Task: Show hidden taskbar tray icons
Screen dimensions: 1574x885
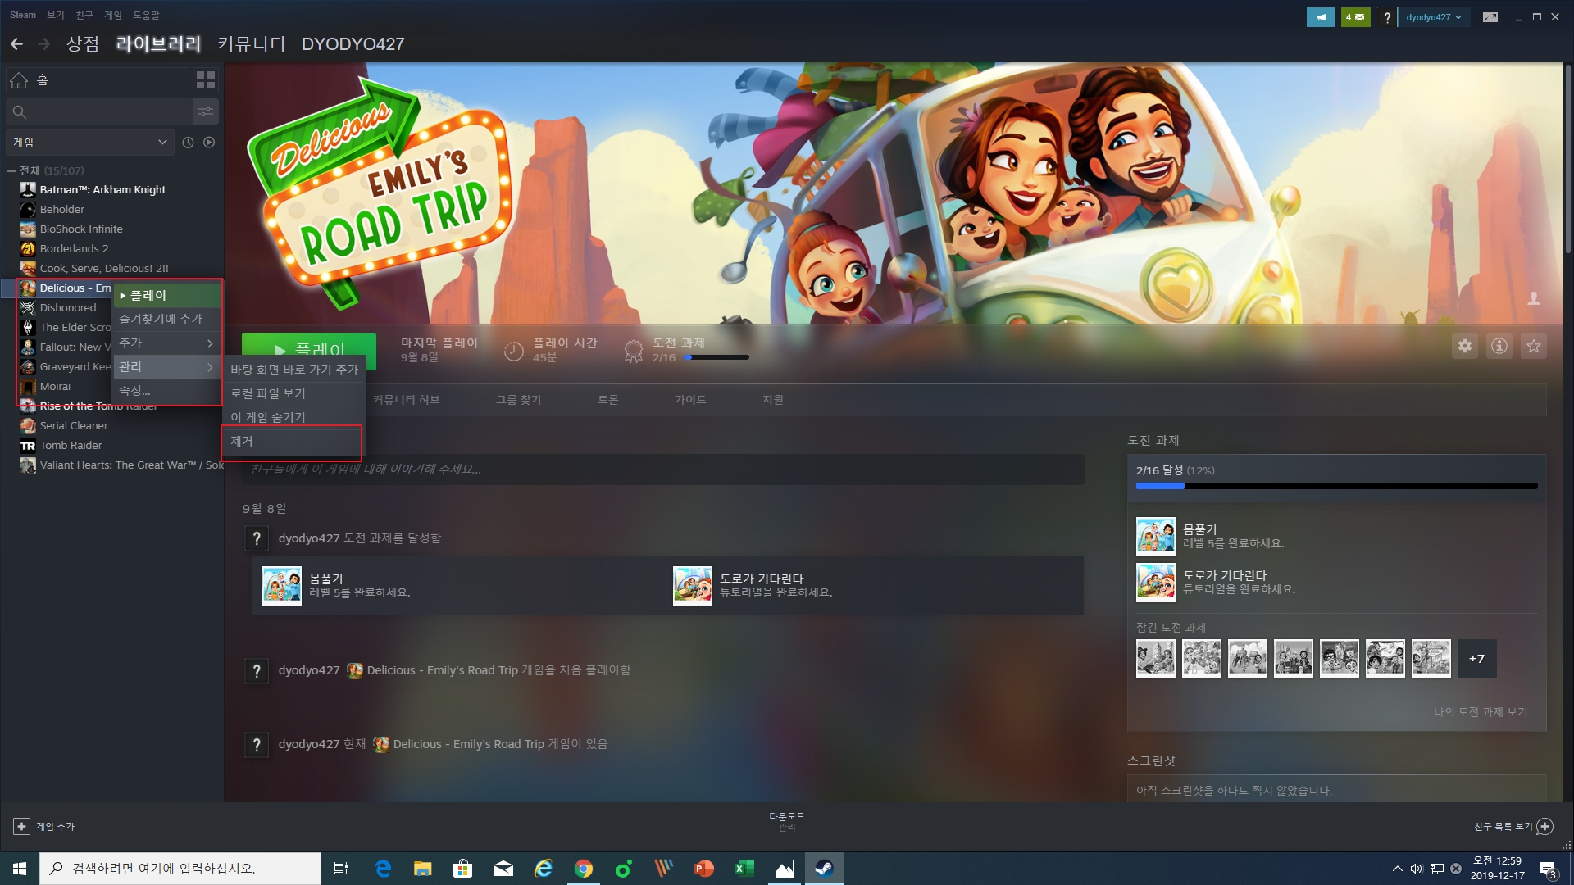Action: 1397,869
